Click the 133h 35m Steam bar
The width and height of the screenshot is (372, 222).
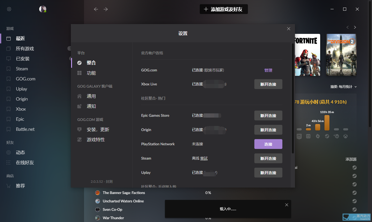tap(327, 123)
